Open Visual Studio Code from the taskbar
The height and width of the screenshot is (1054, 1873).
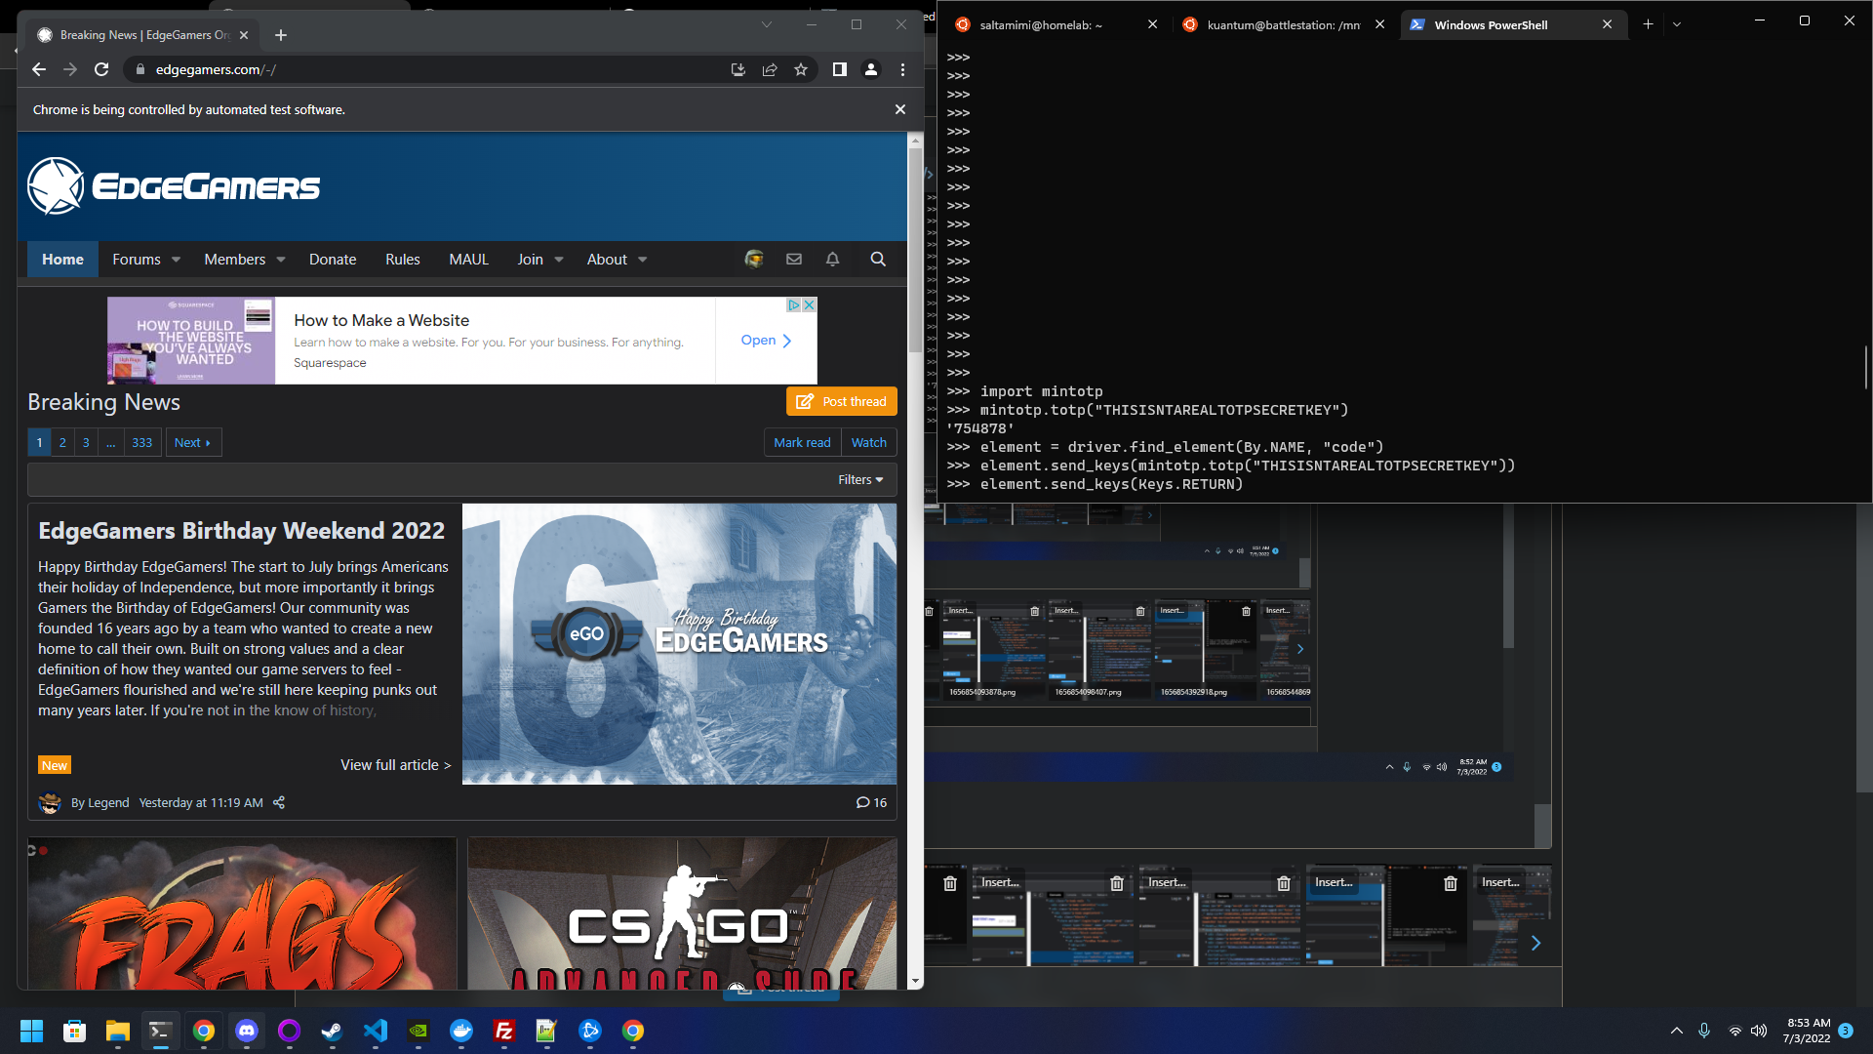pyautogui.click(x=376, y=1031)
